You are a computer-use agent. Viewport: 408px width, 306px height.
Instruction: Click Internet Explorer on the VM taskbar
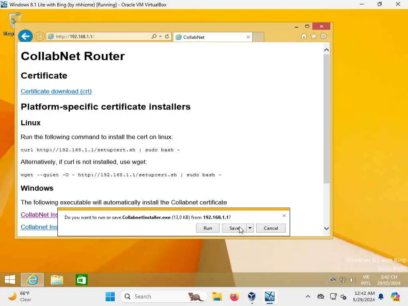pos(32,280)
